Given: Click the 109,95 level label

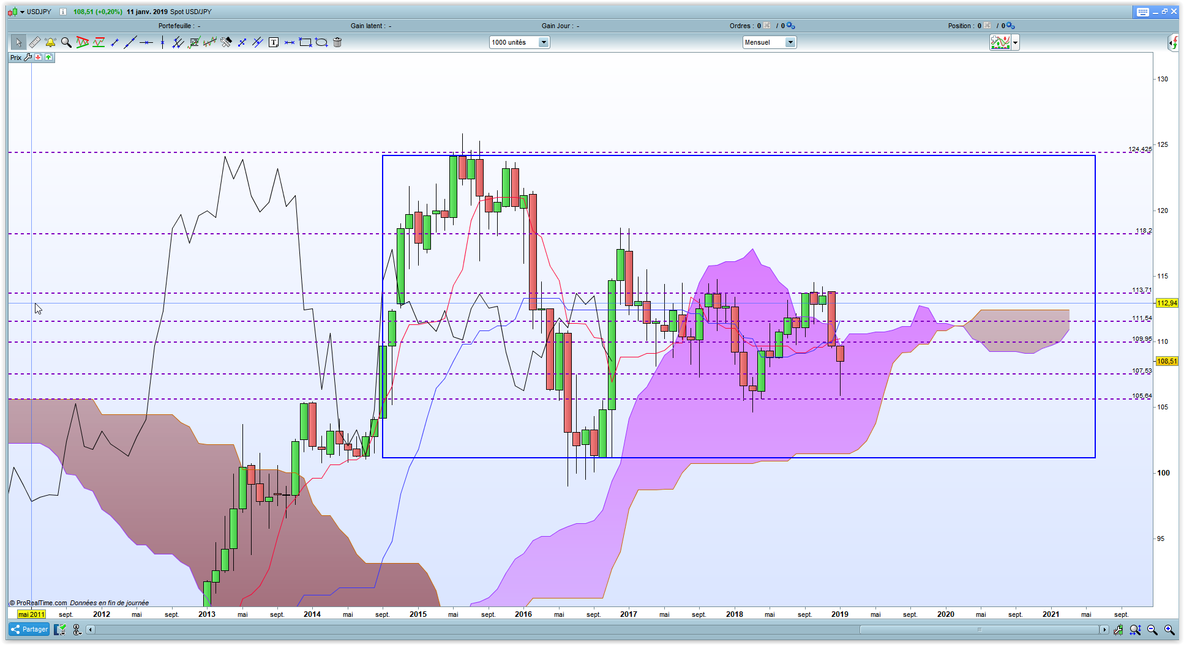Looking at the screenshot, I should click(1142, 339).
